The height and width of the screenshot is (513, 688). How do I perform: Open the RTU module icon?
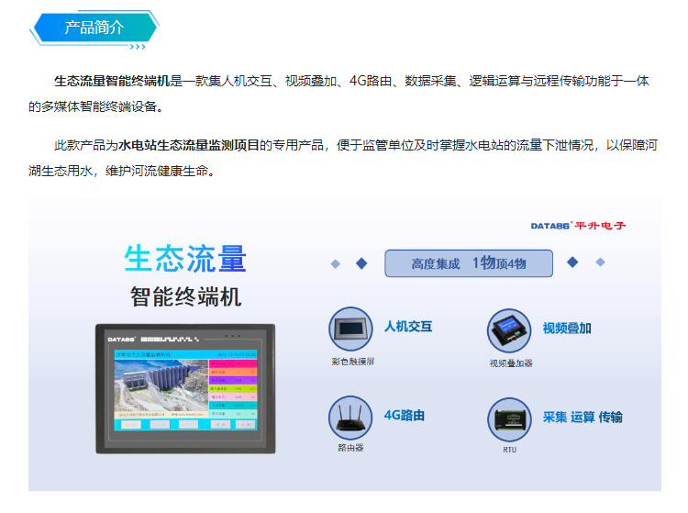point(510,419)
